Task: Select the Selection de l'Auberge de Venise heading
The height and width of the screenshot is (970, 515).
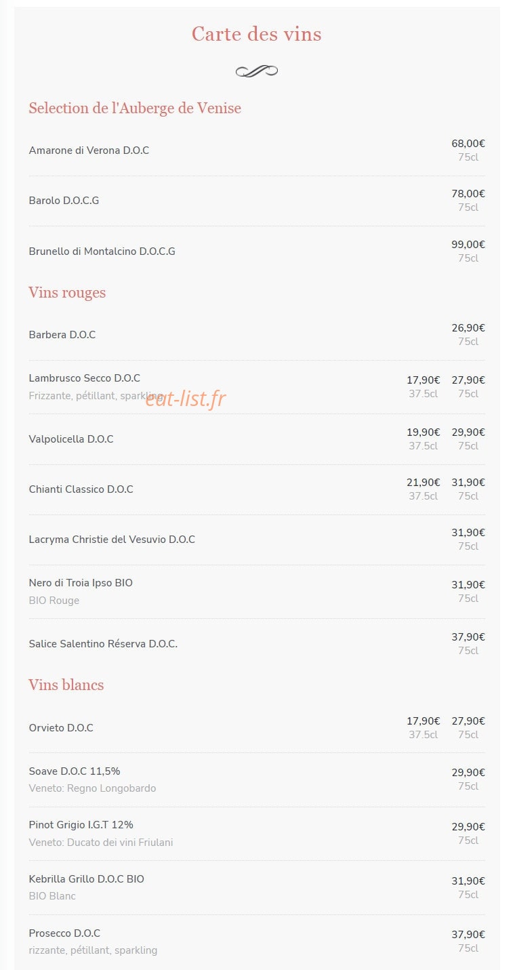Action: point(135,108)
